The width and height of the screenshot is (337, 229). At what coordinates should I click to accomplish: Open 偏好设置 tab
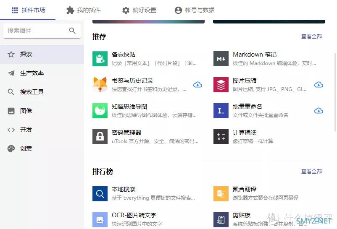coord(139,10)
